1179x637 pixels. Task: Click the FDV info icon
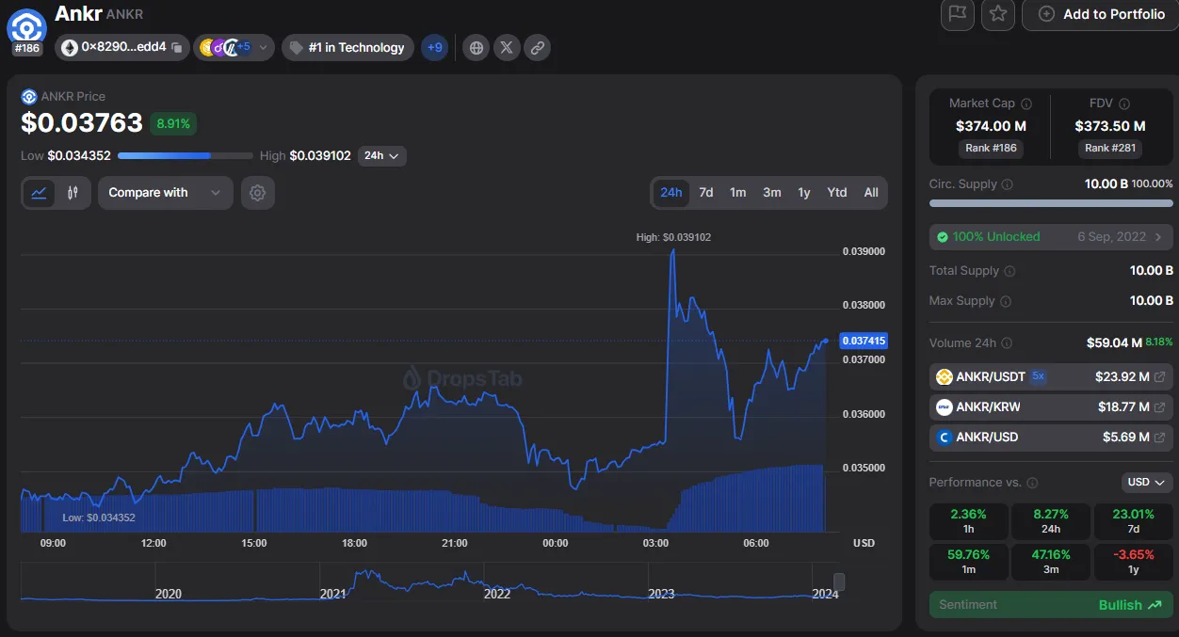tap(1124, 104)
